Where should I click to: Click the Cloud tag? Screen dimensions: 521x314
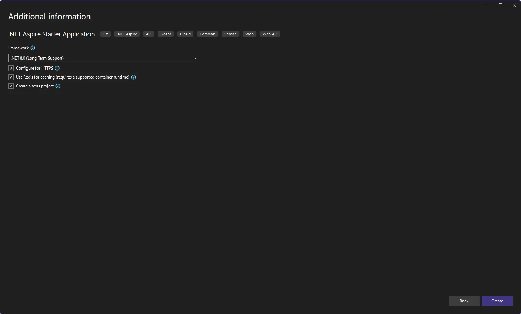pos(185,34)
